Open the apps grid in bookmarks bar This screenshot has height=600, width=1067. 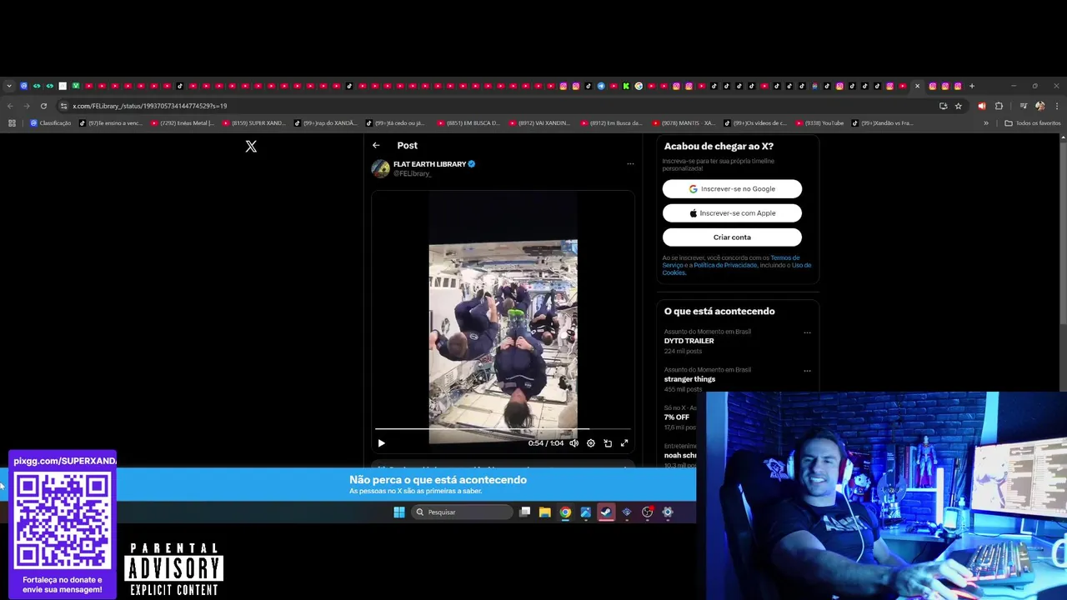click(x=12, y=123)
